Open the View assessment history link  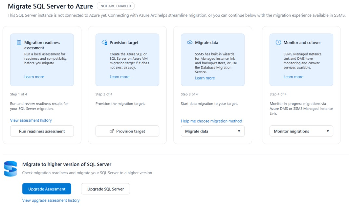pos(31,120)
